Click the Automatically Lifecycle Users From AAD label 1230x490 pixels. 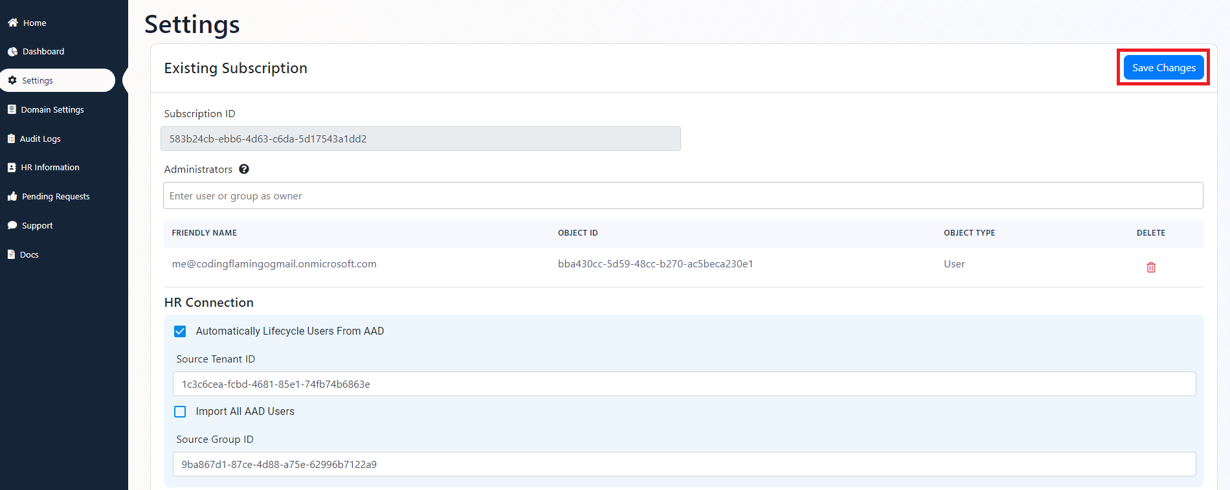tap(289, 331)
